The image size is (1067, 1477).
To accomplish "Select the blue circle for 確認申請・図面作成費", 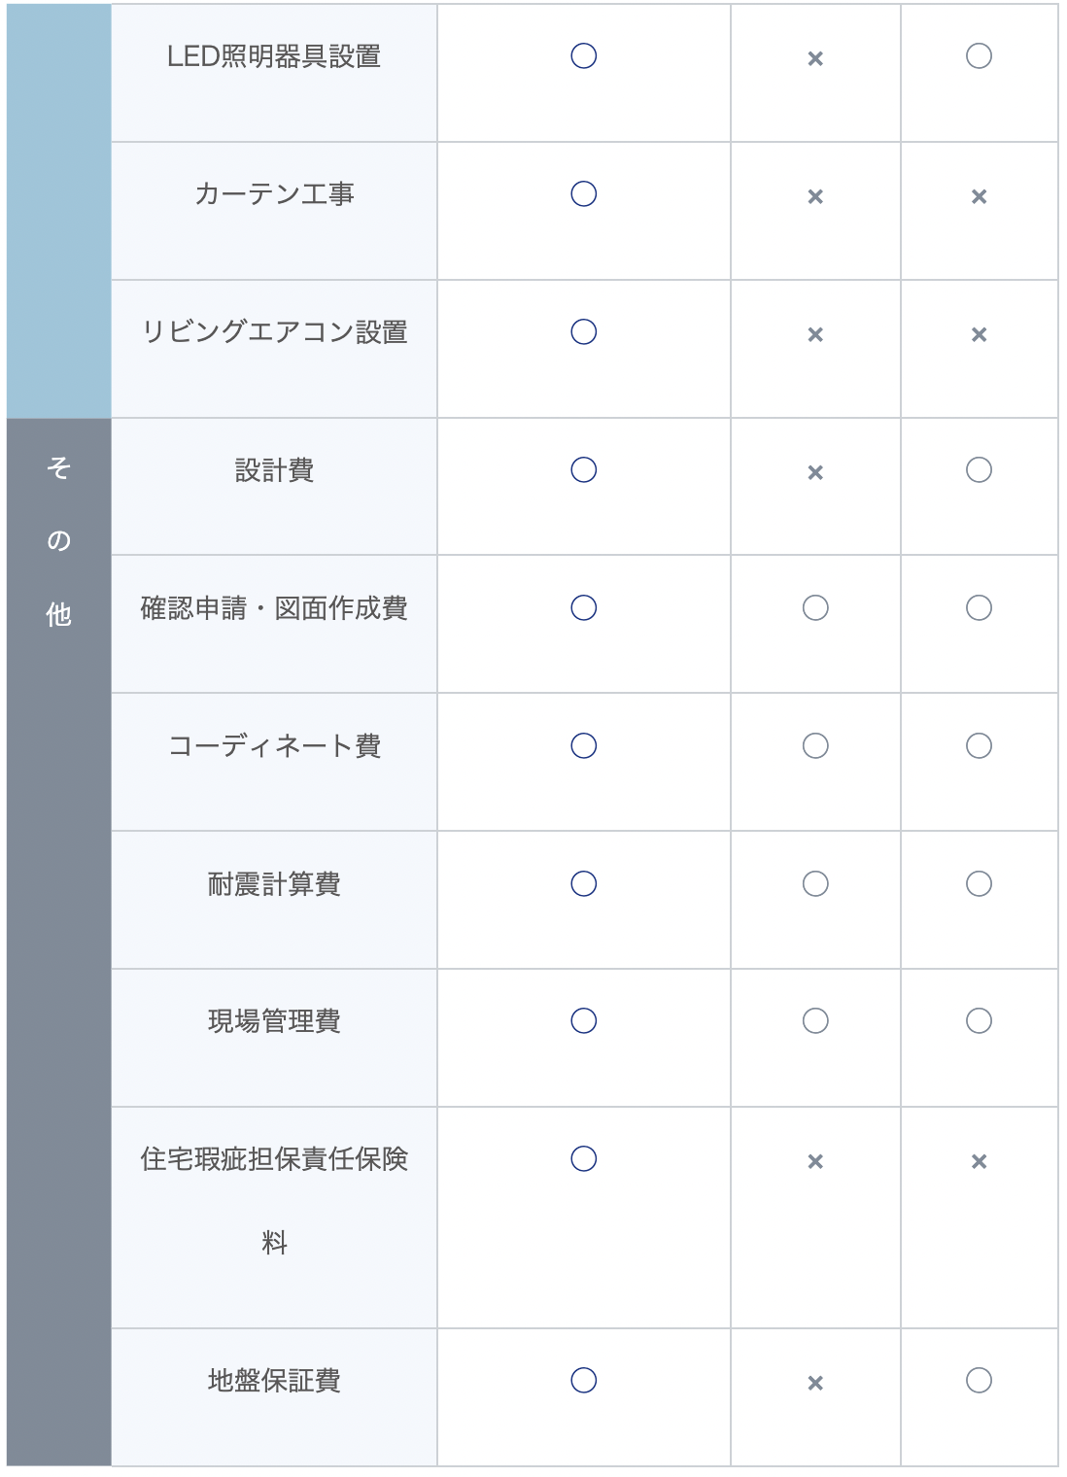I will (583, 608).
